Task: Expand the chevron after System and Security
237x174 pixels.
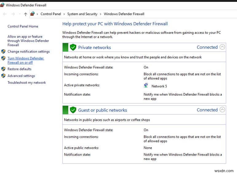Action: [x=101, y=14]
